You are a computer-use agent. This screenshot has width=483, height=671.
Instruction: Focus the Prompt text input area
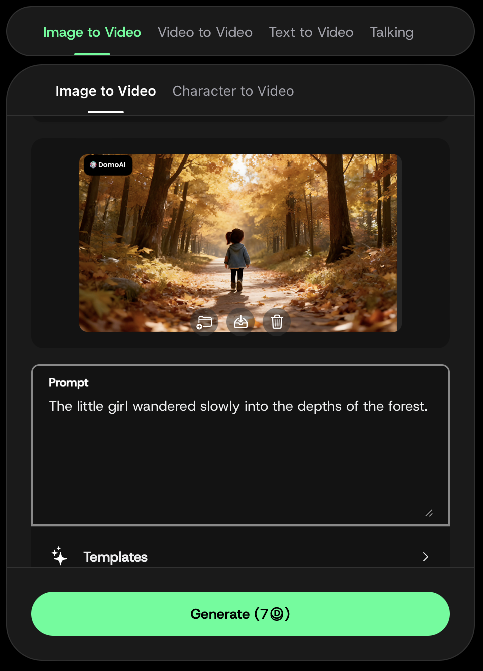pyautogui.click(x=240, y=445)
